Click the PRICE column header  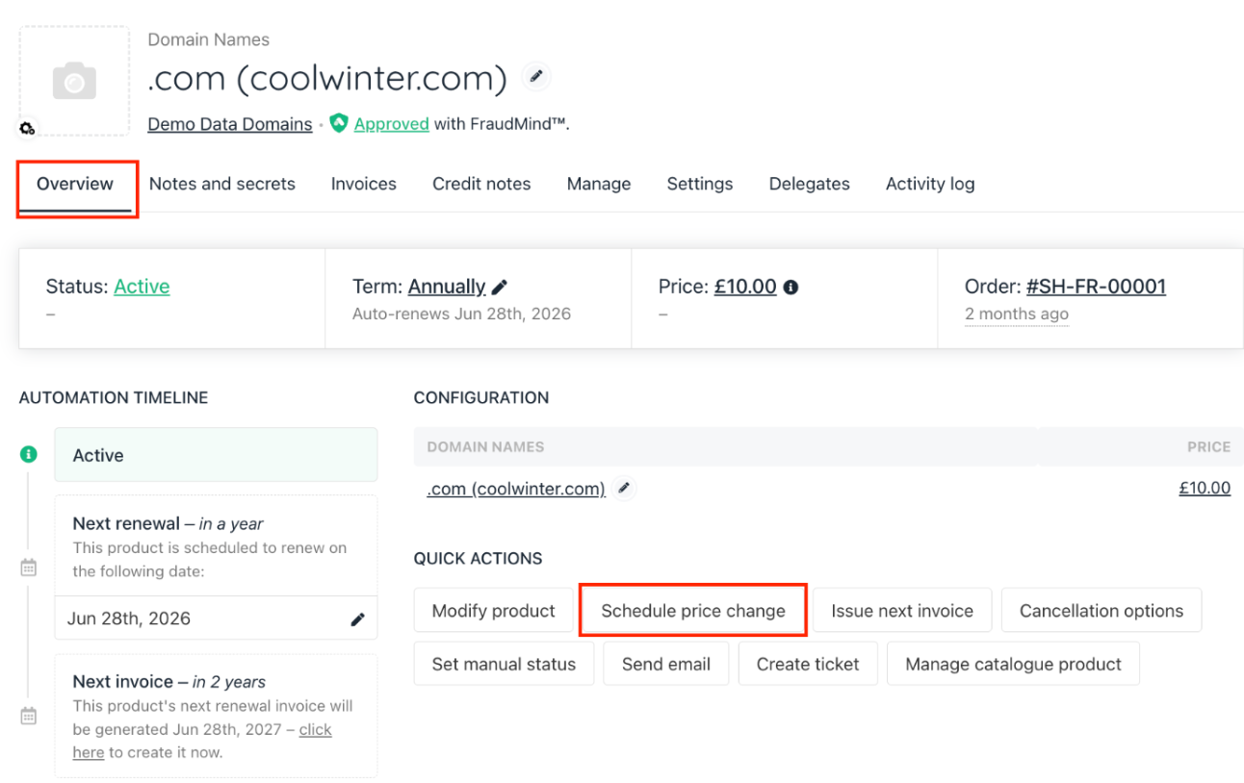(1208, 446)
